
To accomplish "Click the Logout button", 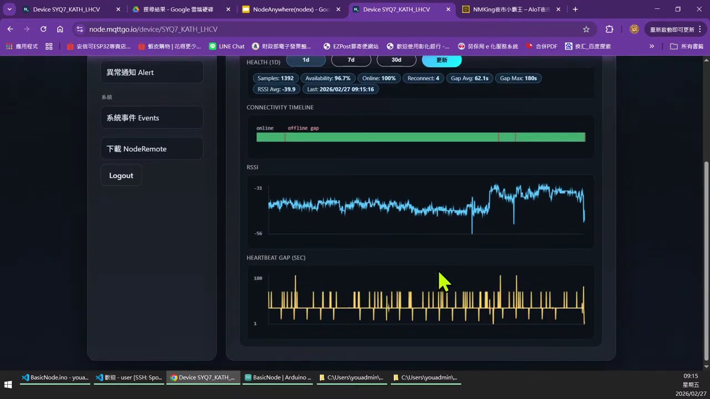I will tap(121, 175).
